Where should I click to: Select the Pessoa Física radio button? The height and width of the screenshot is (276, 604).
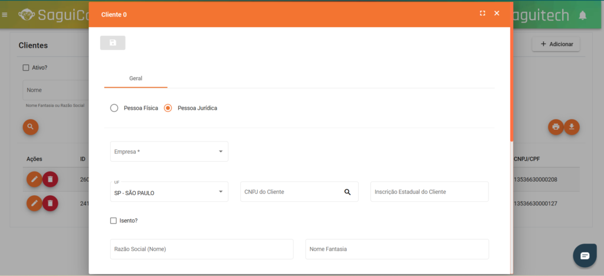point(114,108)
